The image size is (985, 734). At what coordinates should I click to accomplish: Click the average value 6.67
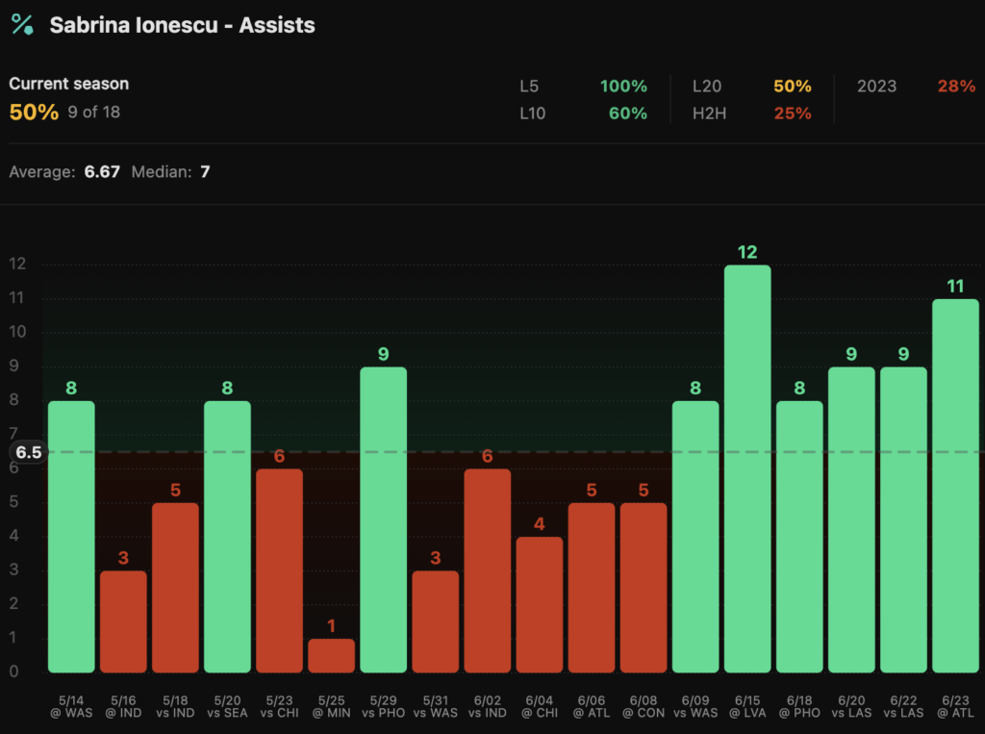pyautogui.click(x=102, y=171)
